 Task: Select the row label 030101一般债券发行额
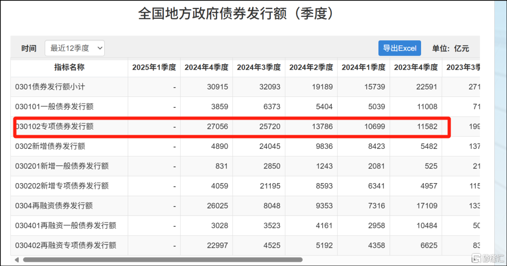(x=54, y=107)
